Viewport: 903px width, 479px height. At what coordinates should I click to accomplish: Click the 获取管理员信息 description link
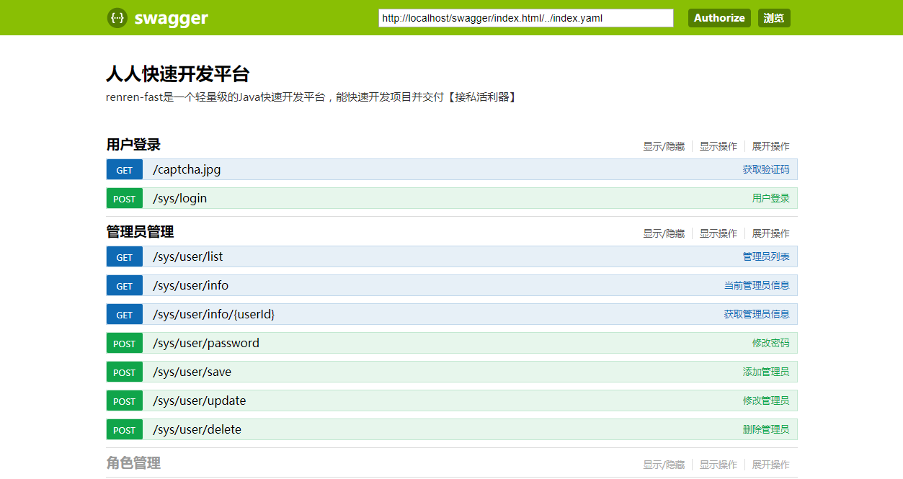coord(757,315)
